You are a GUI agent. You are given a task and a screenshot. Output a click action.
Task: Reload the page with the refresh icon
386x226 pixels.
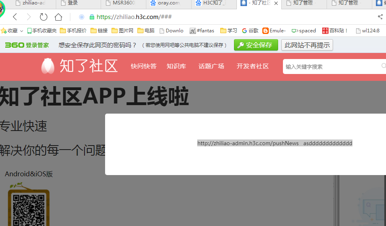coord(44,17)
